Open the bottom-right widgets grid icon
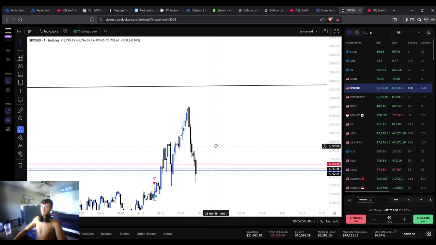Image resolution: width=436 pixels, height=245 pixels. coord(429,234)
